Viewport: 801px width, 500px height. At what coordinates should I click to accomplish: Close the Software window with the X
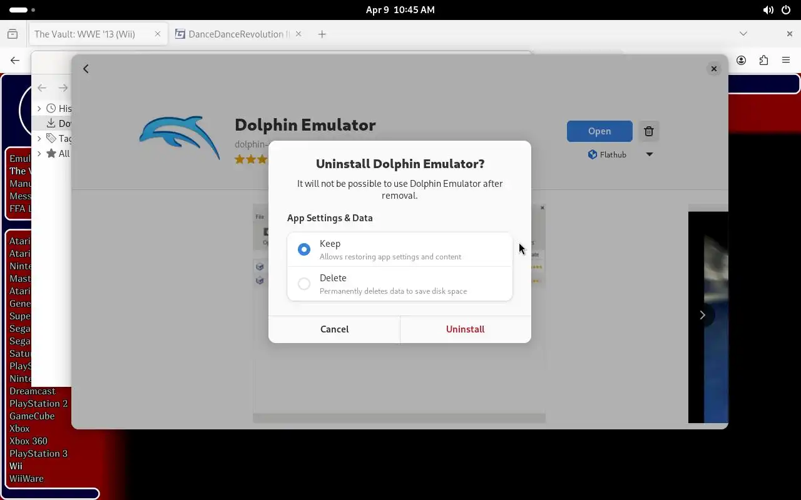[714, 69]
